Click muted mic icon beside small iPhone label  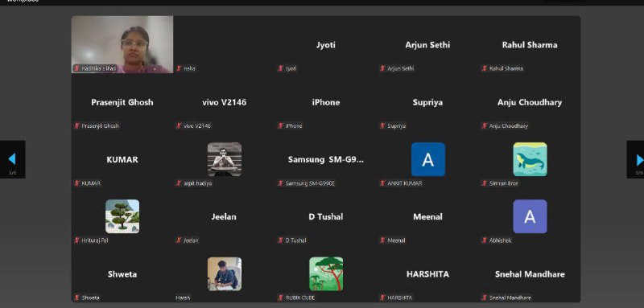pyautogui.click(x=280, y=126)
